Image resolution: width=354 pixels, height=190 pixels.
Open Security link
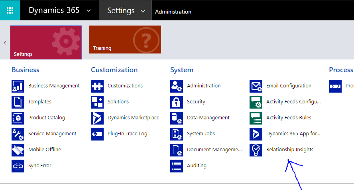coord(196,102)
